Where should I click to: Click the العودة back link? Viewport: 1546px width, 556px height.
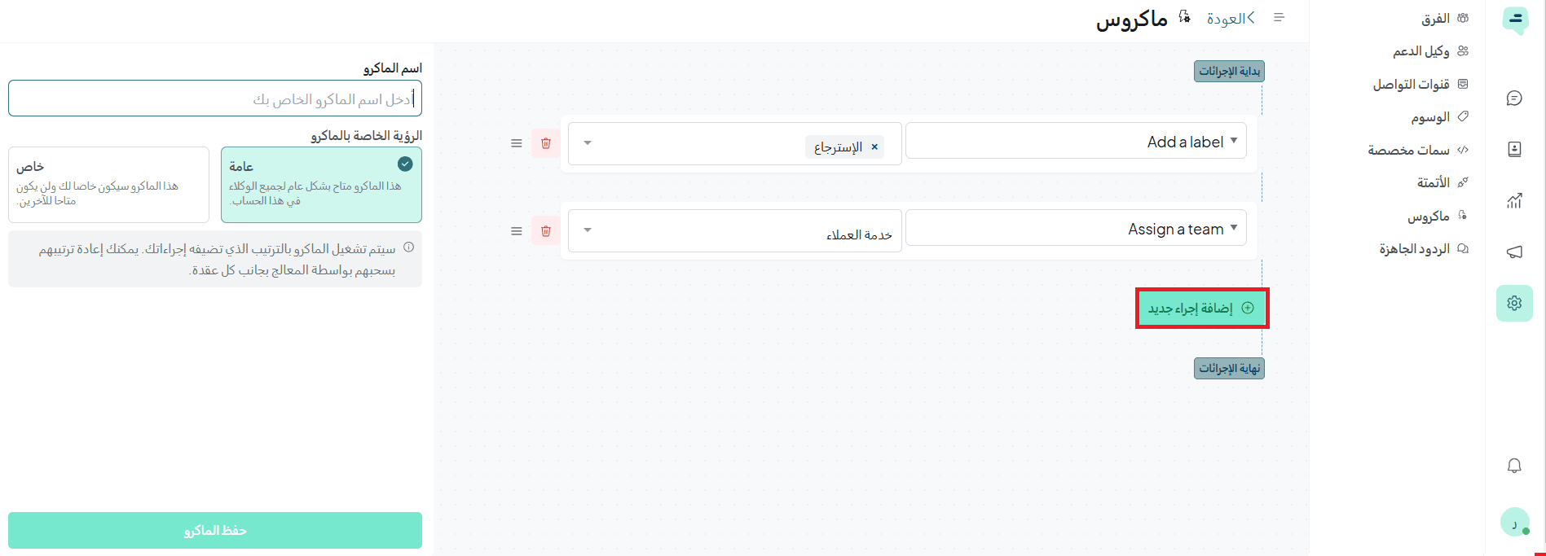1231,19
